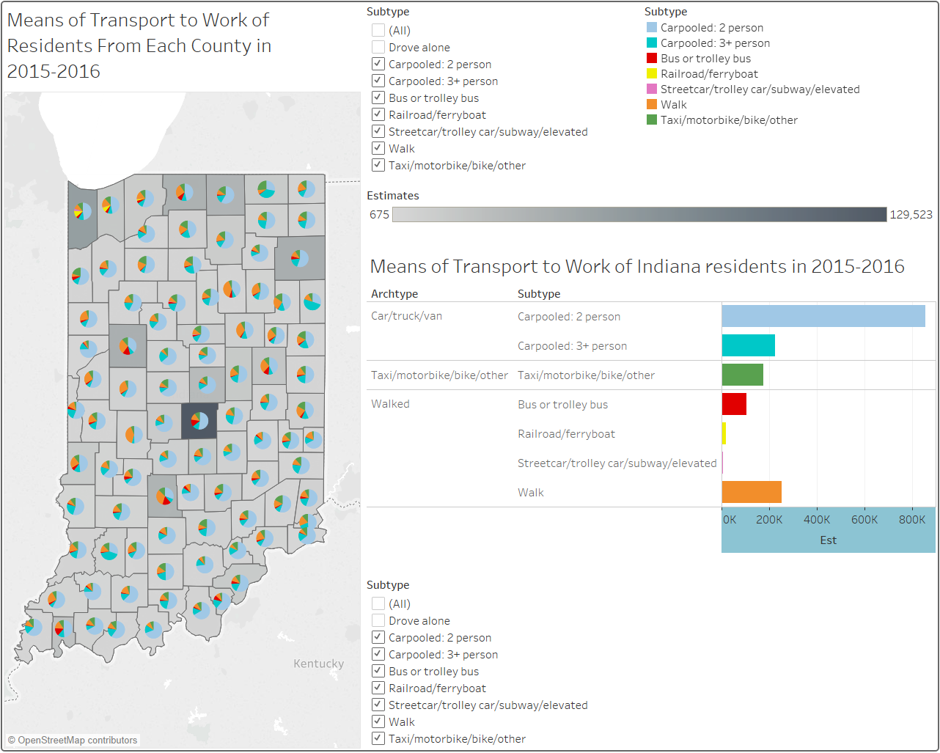Toggle Bus or trolley bus in top filter

coord(378,98)
